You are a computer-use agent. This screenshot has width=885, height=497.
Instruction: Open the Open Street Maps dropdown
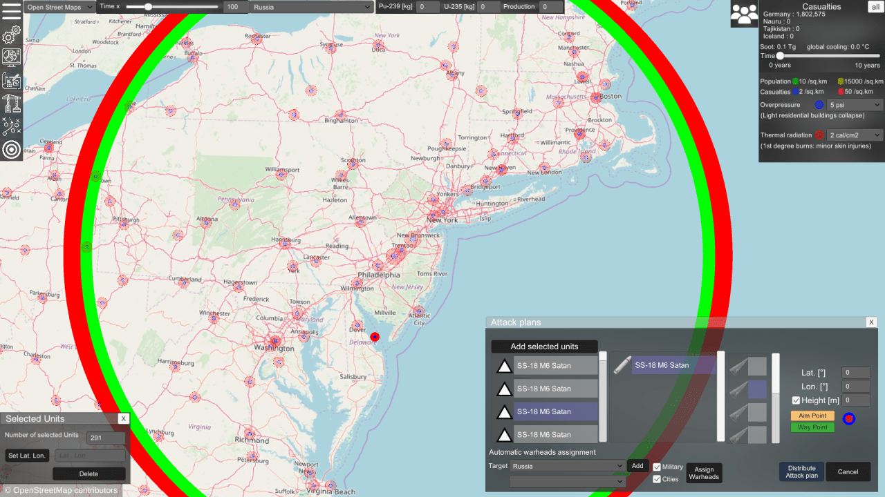59,7
